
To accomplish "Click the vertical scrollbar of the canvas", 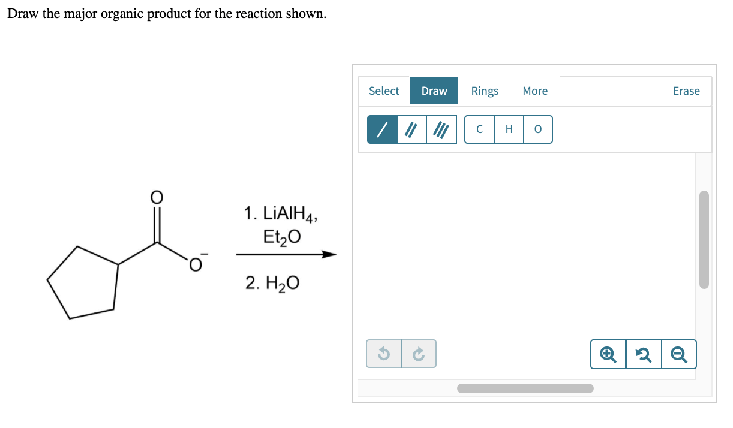I will [704, 239].
